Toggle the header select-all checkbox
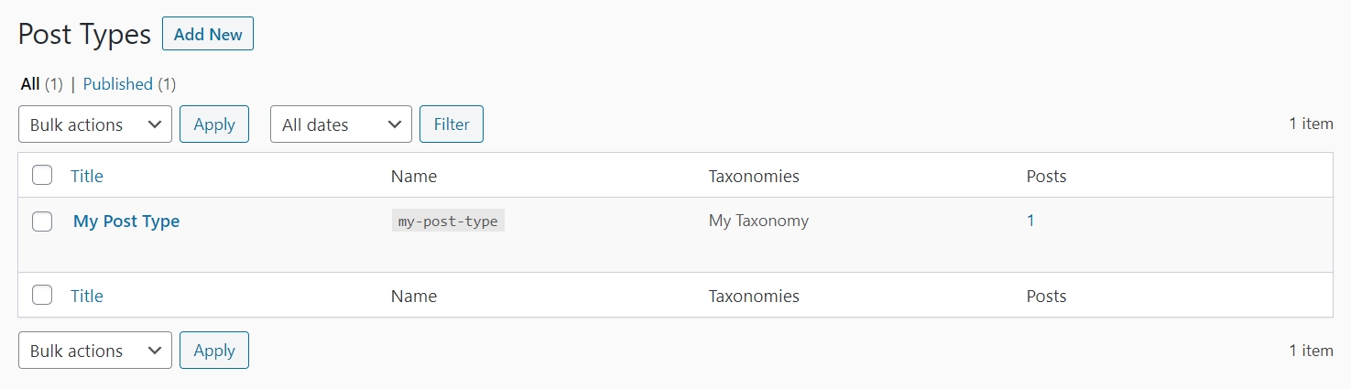The height and width of the screenshot is (389, 1351). (x=42, y=176)
